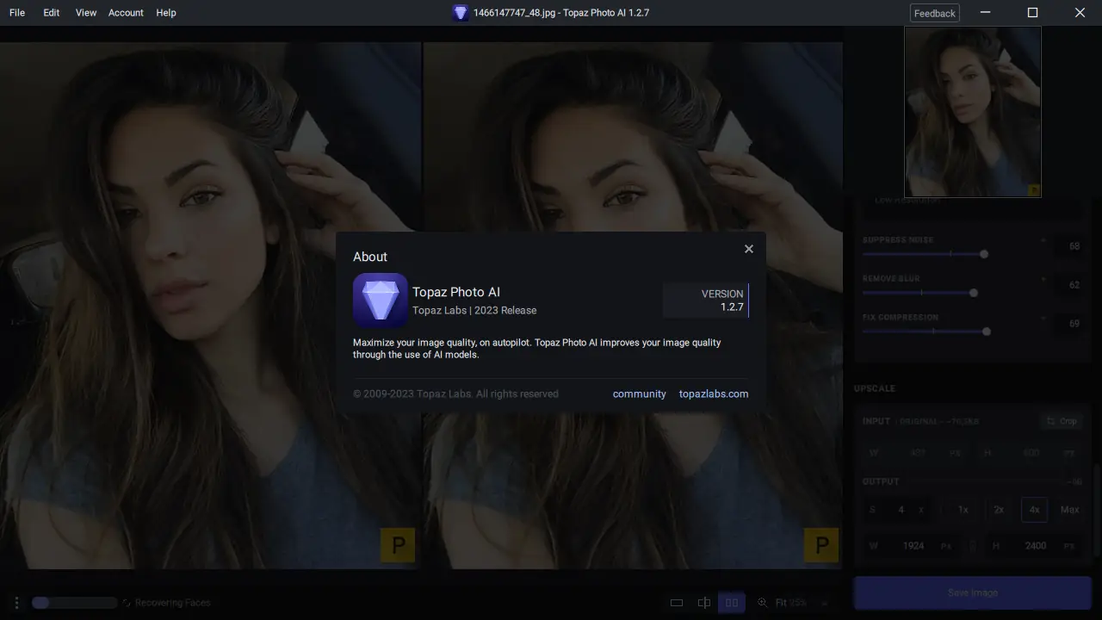This screenshot has height=620, width=1102.
Task: Open the View menu
Action: pos(86,13)
